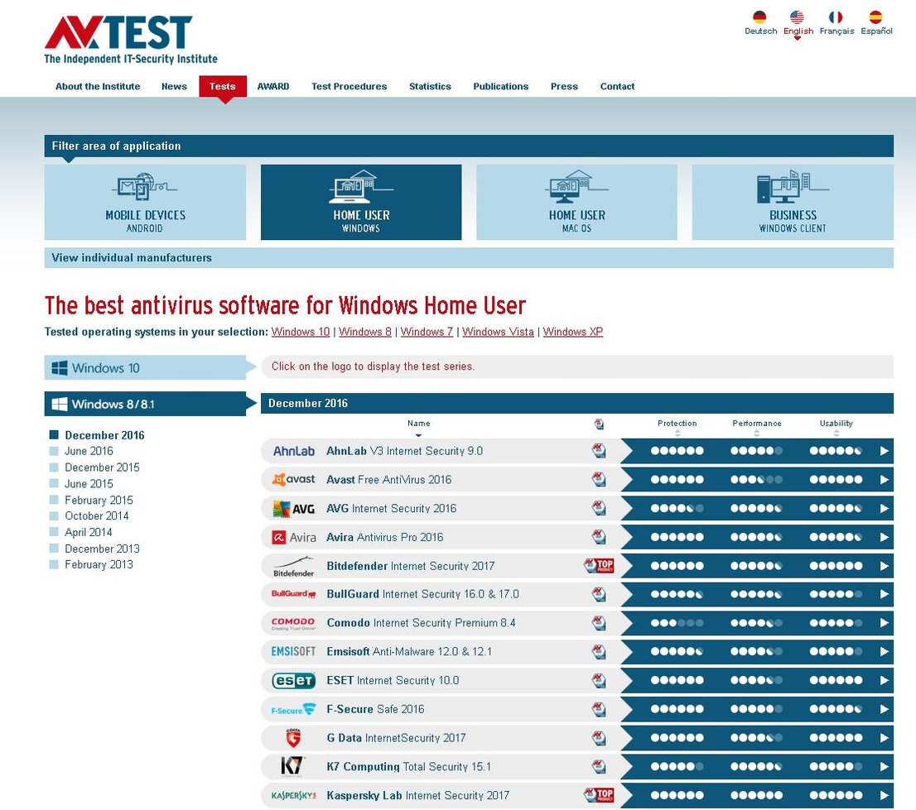
Task: Open the Windows 10 results section header
Action: coord(145,367)
